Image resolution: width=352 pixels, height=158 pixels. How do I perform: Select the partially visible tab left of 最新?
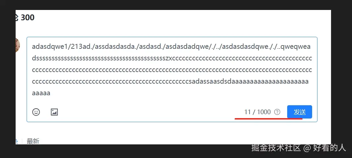(16, 141)
